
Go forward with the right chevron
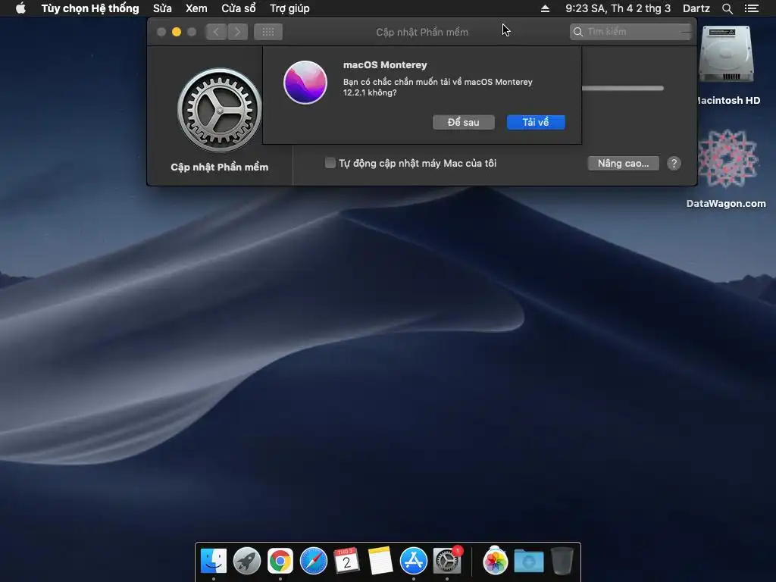pos(237,32)
